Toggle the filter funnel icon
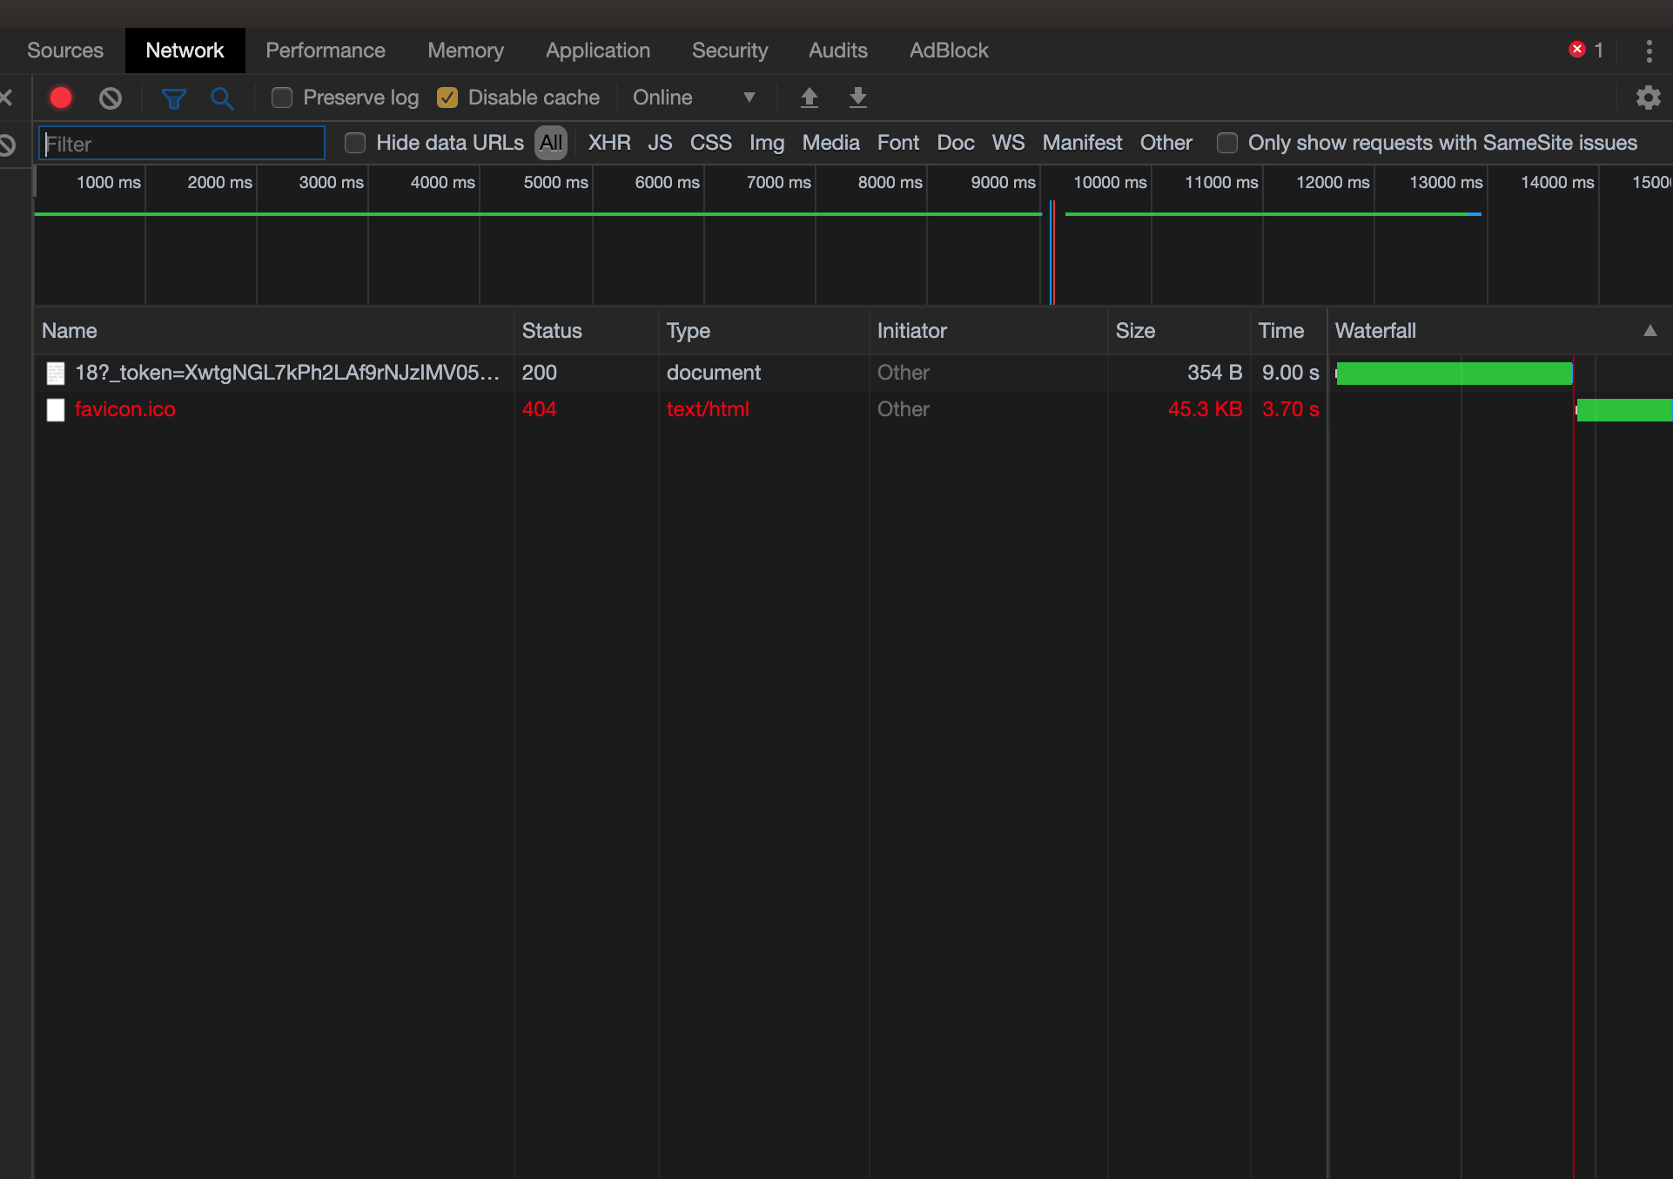This screenshot has height=1179, width=1673. coord(173,98)
